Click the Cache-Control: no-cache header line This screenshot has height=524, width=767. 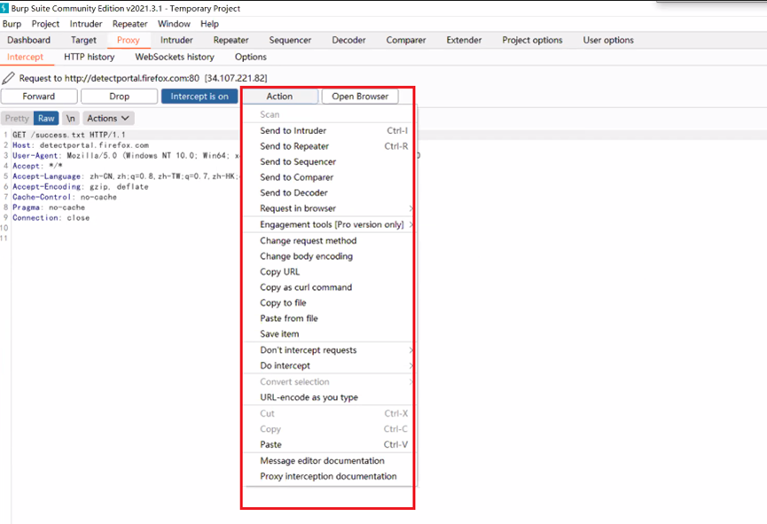pos(65,197)
